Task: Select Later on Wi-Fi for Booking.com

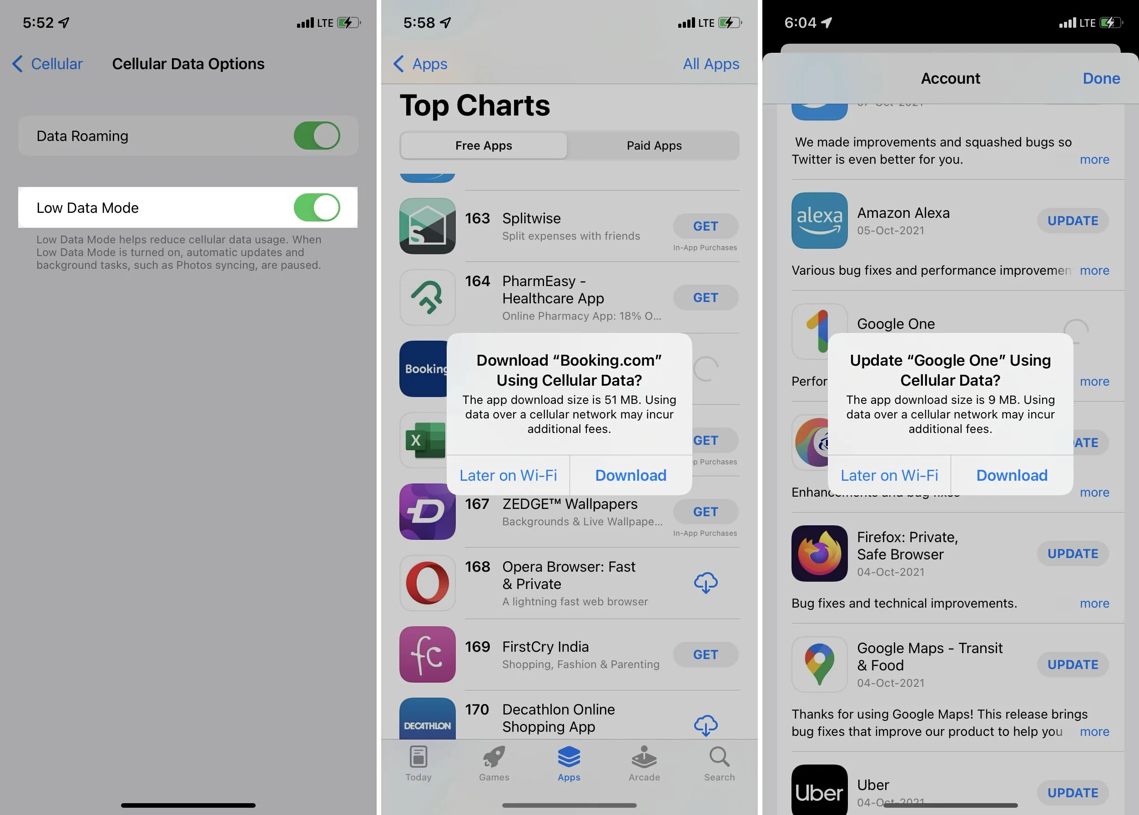Action: click(x=508, y=474)
